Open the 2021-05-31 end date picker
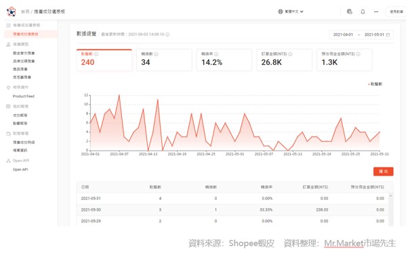Image resolution: width=408 pixels, height=254 pixels. (374, 34)
